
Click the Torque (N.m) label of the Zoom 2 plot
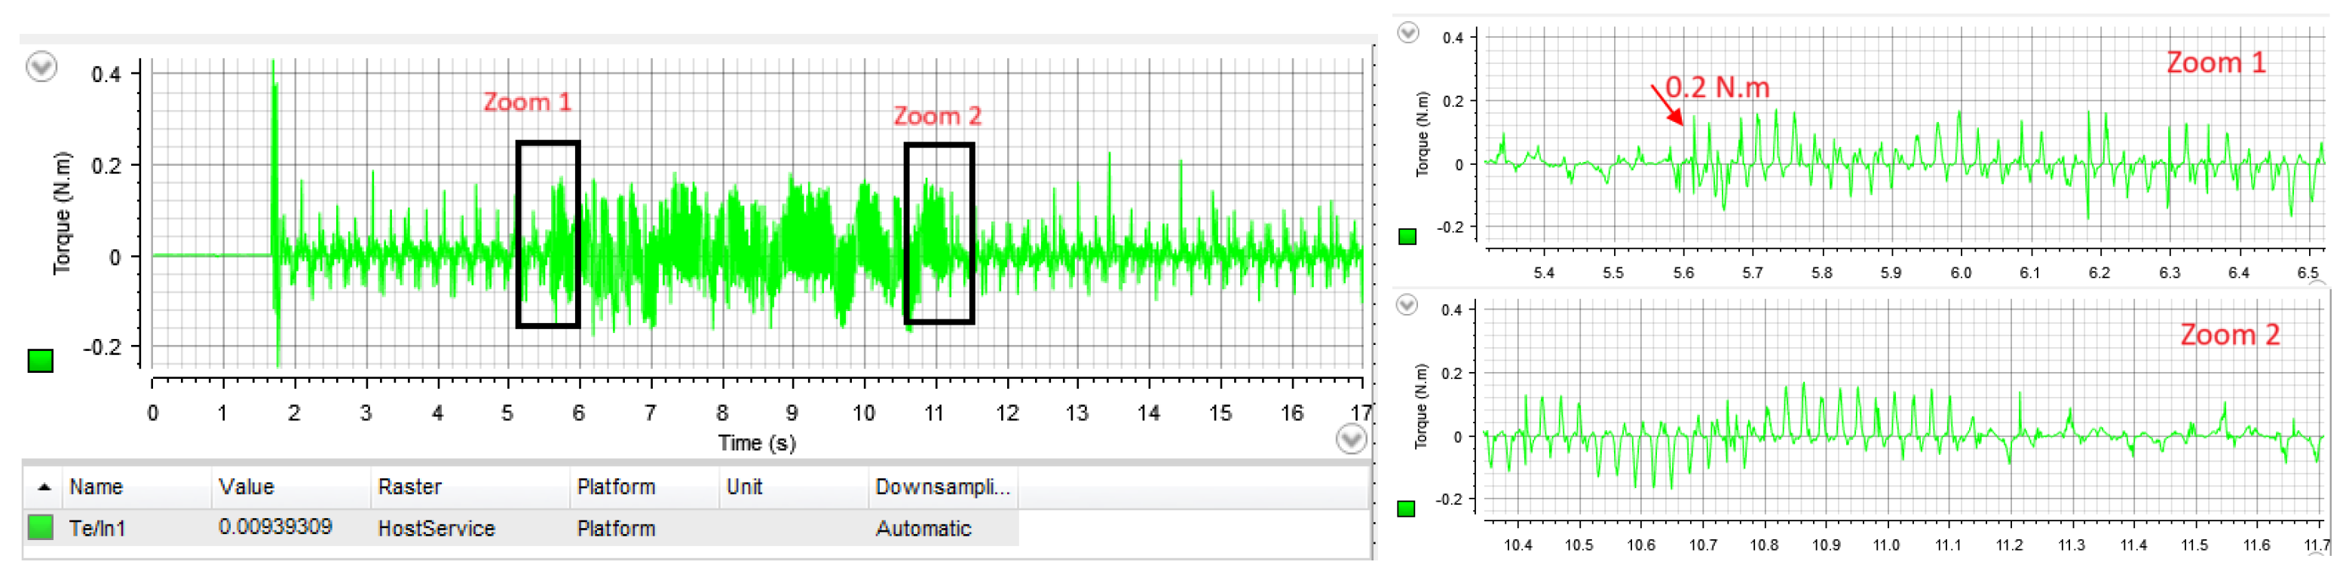tap(1421, 406)
